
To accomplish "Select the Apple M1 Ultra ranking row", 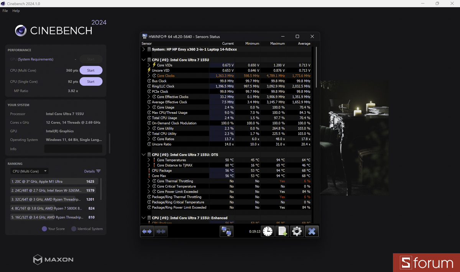I will pos(54,182).
